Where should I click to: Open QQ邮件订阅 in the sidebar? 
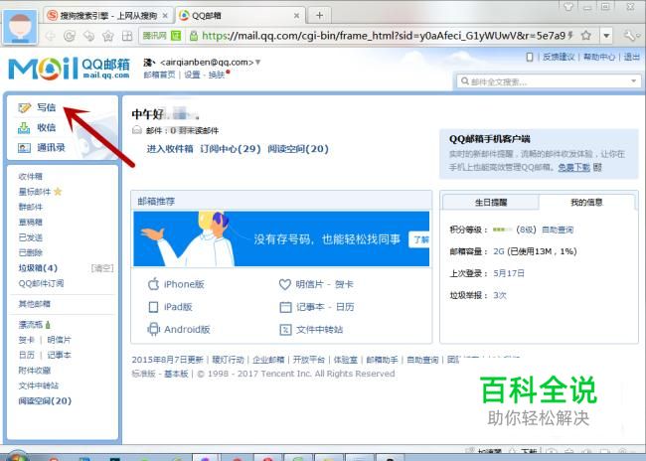[x=41, y=283]
